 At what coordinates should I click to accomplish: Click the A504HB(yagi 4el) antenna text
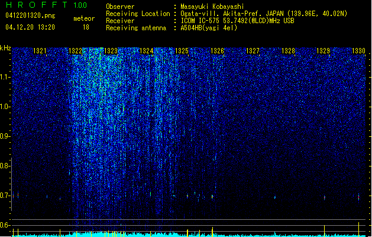(x=209, y=28)
